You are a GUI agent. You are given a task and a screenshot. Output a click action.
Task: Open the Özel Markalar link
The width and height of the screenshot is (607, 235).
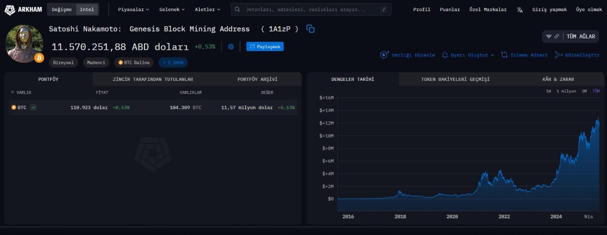point(488,10)
